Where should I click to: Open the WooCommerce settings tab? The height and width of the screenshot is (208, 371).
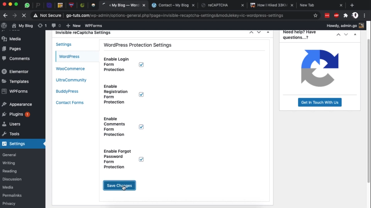click(x=70, y=69)
